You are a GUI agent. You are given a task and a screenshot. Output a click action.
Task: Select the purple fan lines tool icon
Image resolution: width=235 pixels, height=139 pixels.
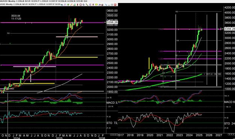90,5
